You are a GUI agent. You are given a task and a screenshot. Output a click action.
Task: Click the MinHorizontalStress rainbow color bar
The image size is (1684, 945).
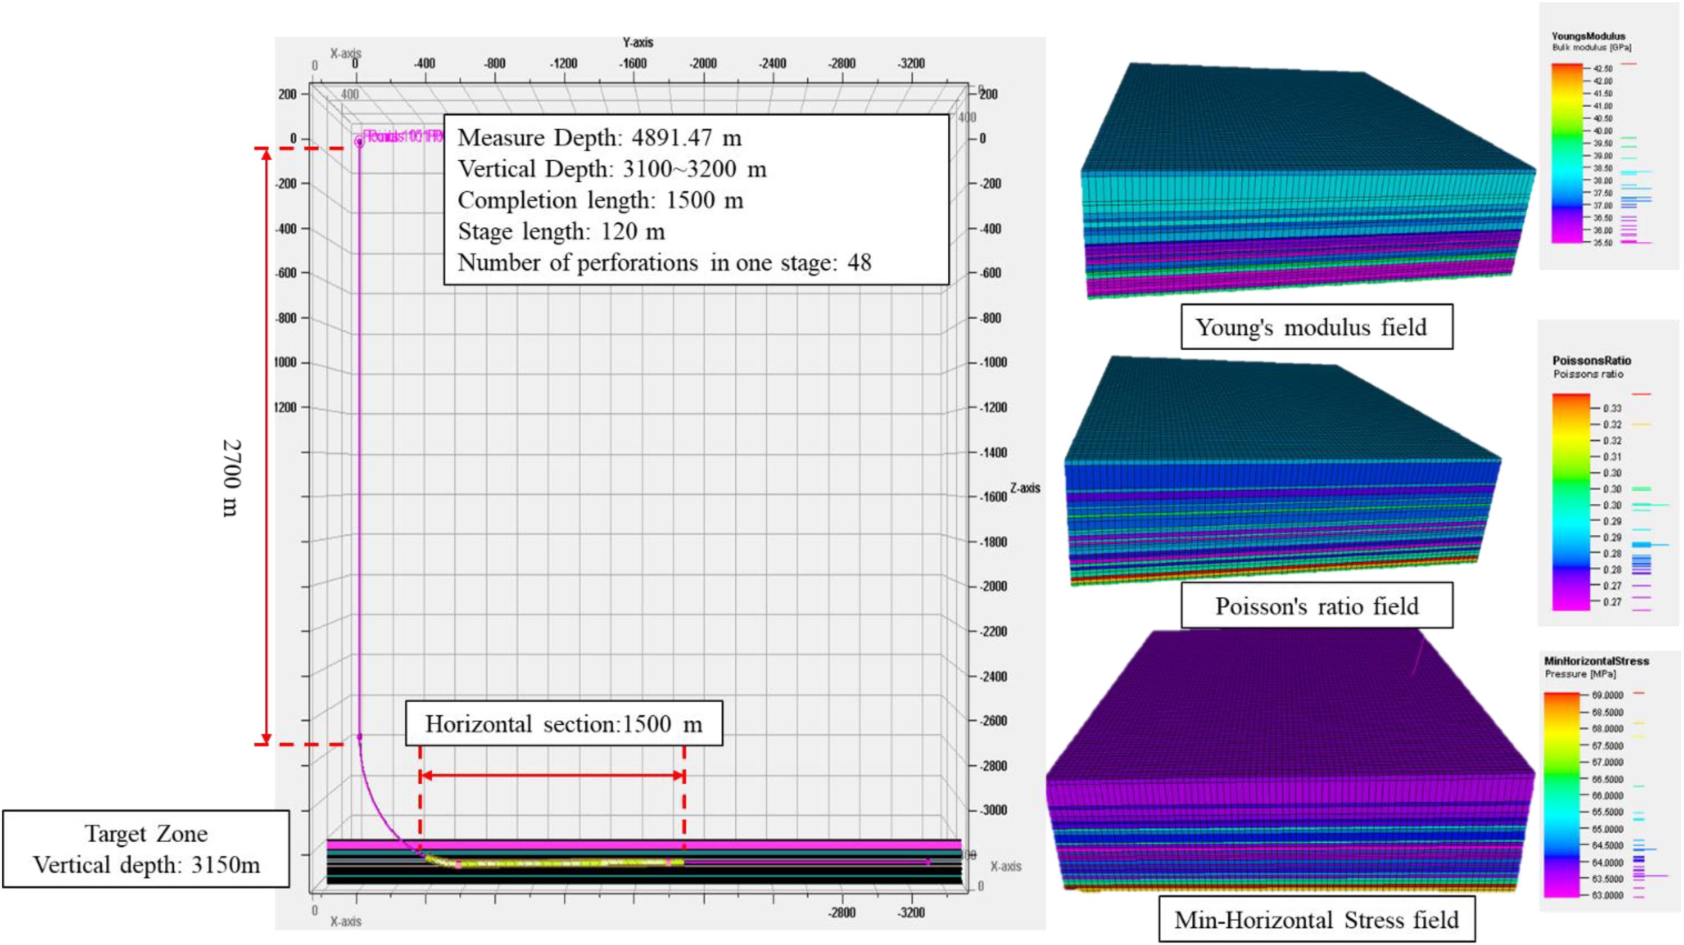pos(1562,795)
